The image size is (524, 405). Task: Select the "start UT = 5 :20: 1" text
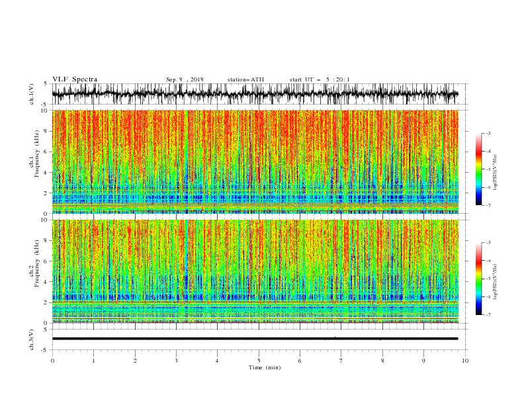(x=320, y=79)
